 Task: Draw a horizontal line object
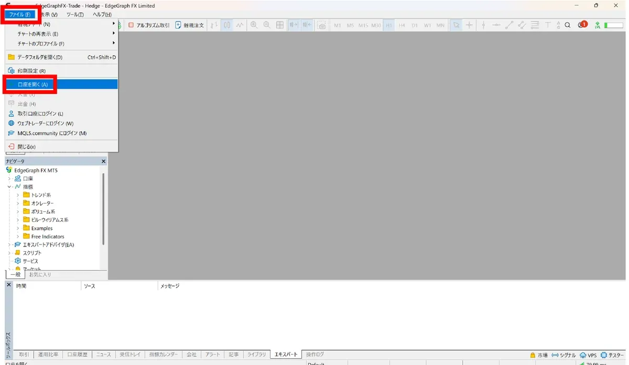pyautogui.click(x=496, y=25)
